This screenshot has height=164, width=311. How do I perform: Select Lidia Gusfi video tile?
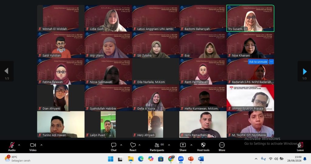point(108,18)
